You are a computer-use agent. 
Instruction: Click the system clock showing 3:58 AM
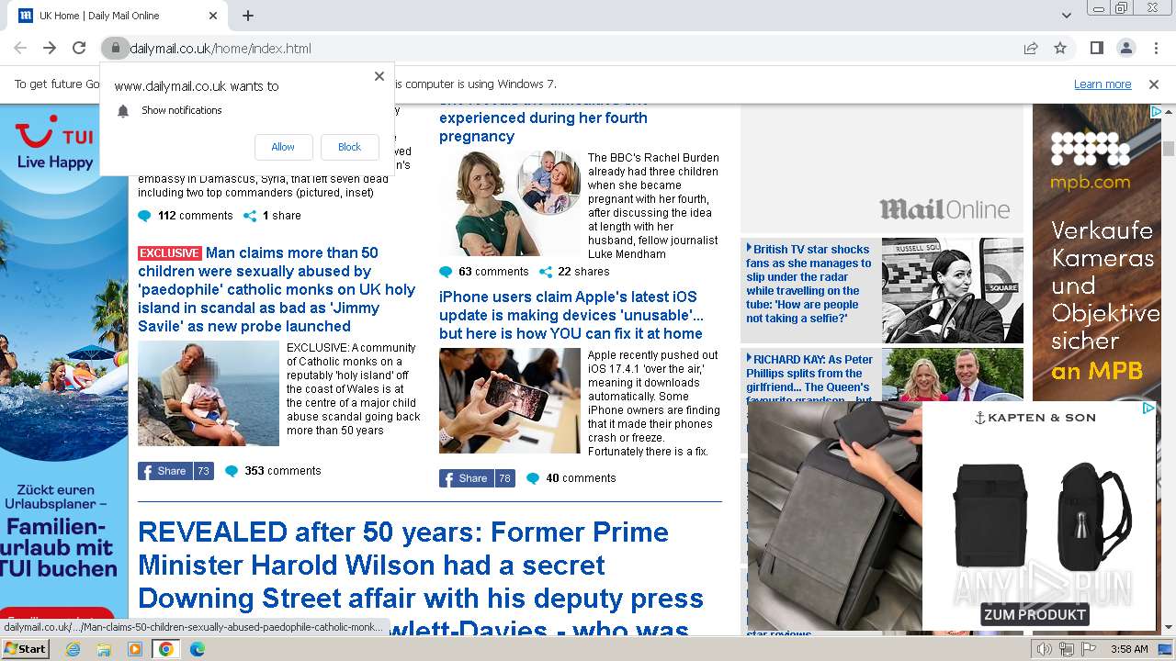(x=1128, y=649)
